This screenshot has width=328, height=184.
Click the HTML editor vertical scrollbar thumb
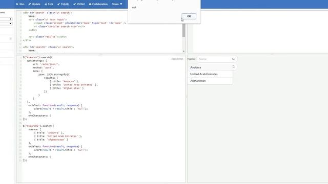[183, 30]
